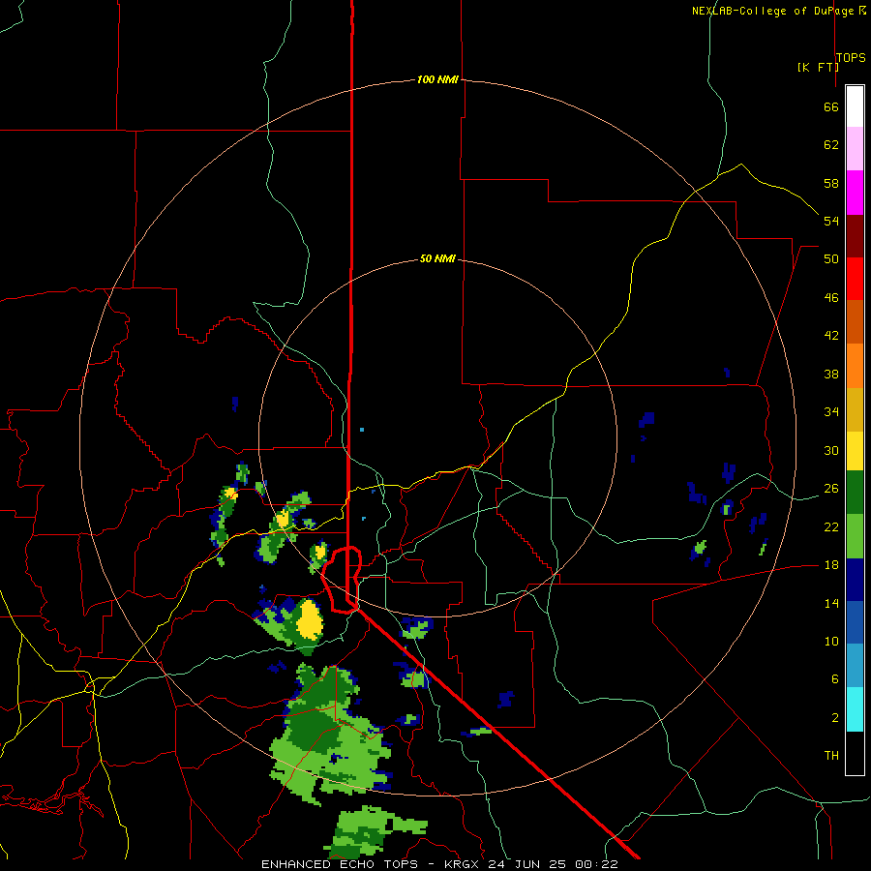The image size is (871, 871).
Task: Click the gold 34 kft legend swatch
Action: (x=855, y=409)
